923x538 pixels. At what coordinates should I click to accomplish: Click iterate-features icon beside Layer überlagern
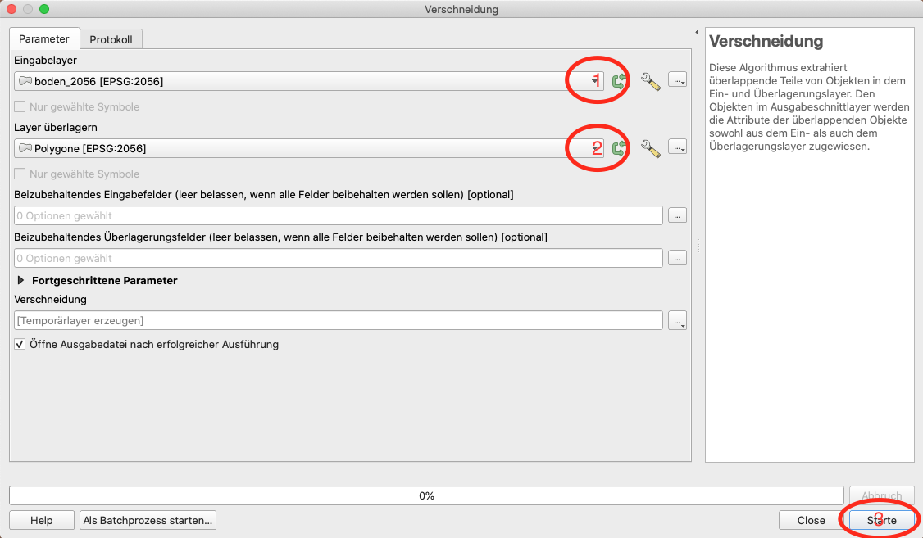(x=620, y=148)
